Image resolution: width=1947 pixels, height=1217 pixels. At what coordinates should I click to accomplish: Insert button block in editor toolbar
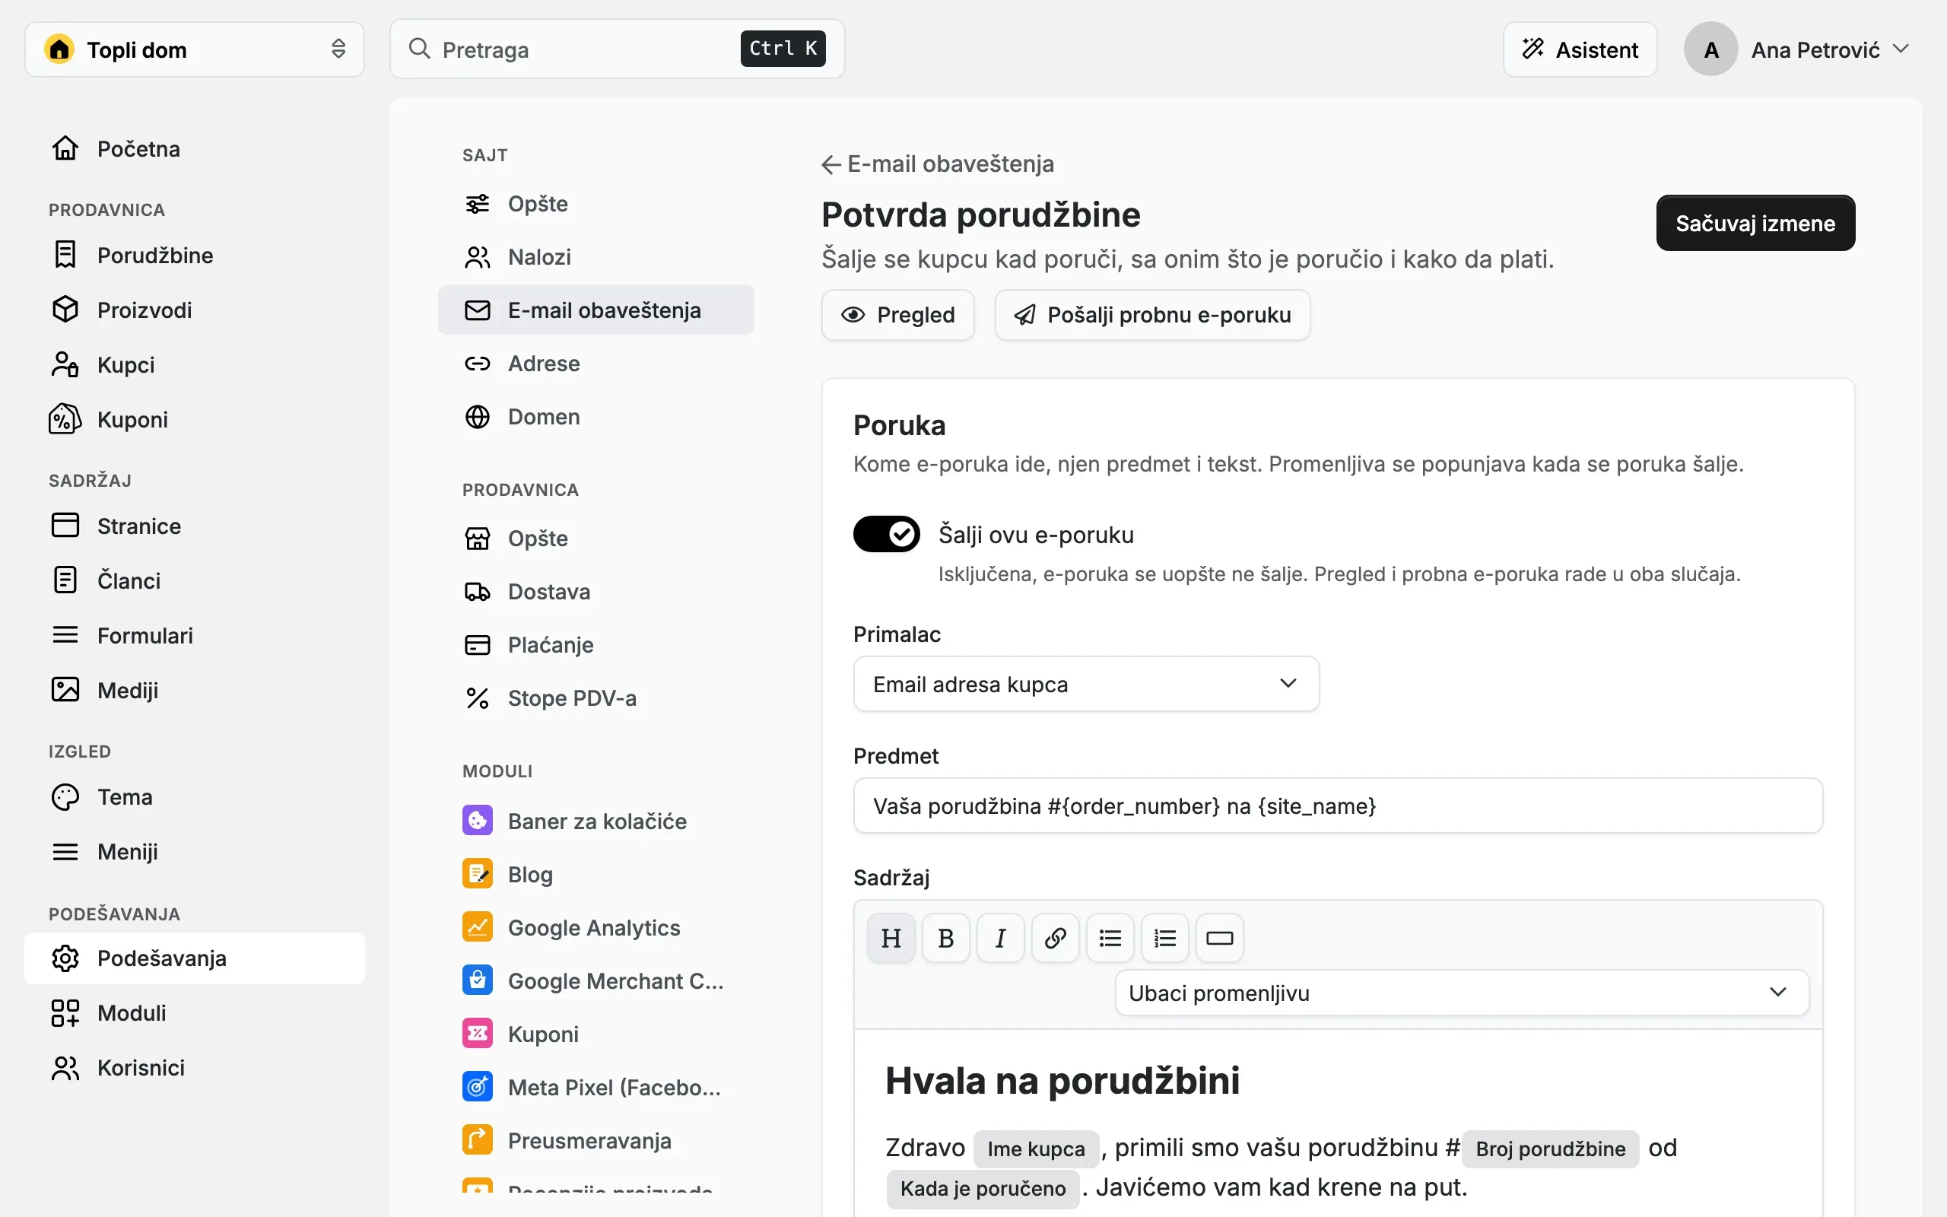click(x=1219, y=938)
